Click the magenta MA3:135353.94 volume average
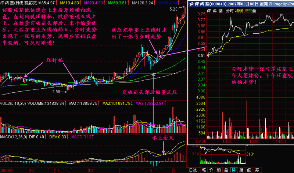Image resolution: width=294 pixels, height=173 pixels. [x=150, y=103]
